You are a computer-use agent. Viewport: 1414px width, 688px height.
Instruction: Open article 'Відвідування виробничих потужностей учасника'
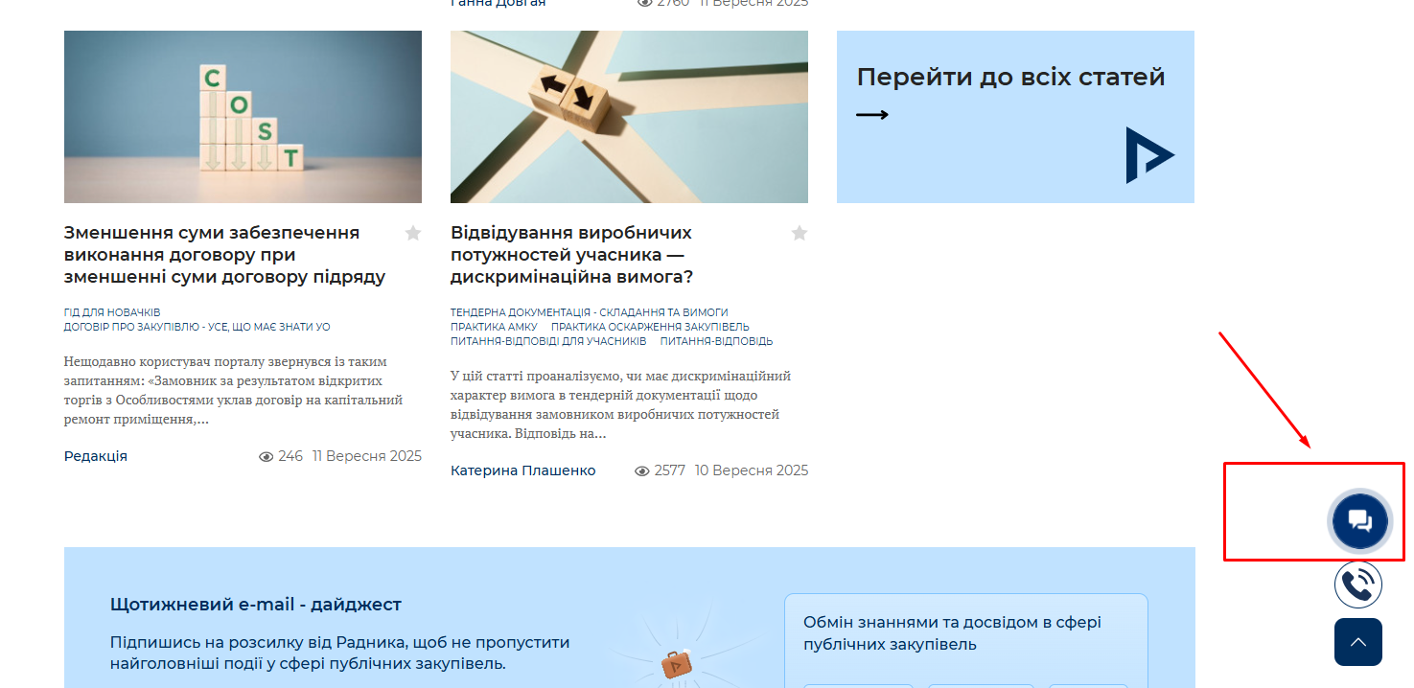[x=571, y=255]
